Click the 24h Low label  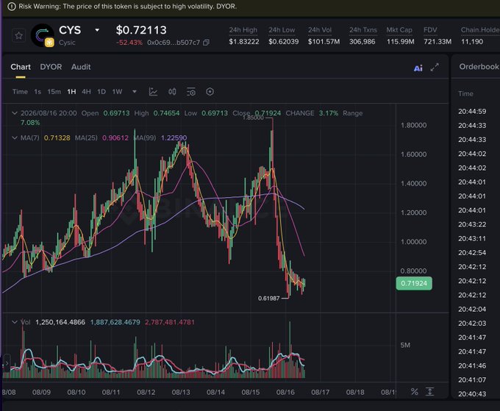coord(282,30)
